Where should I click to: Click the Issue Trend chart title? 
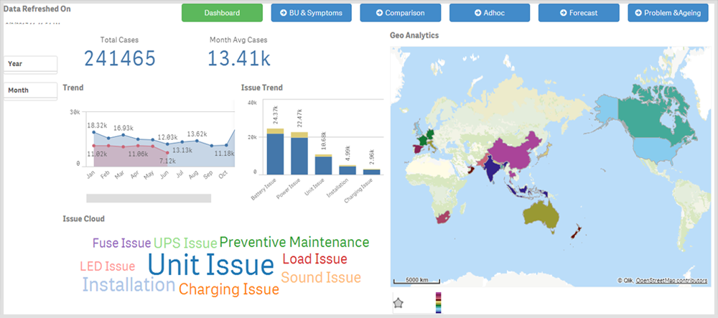(262, 88)
